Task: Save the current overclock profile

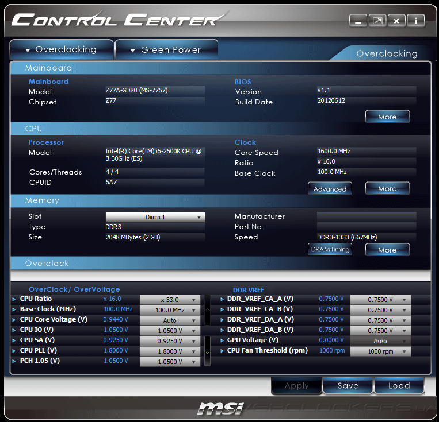Action: point(348,386)
